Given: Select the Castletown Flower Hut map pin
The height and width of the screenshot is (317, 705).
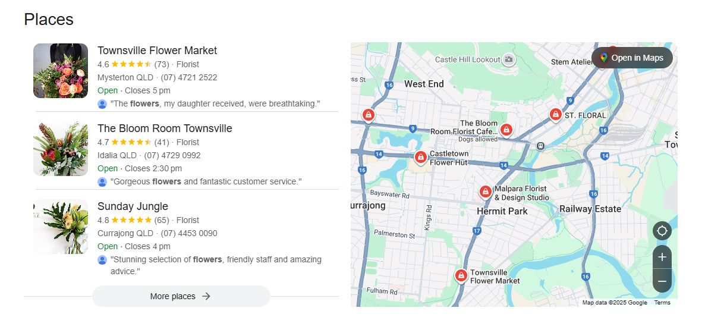Looking at the screenshot, I should [x=420, y=157].
